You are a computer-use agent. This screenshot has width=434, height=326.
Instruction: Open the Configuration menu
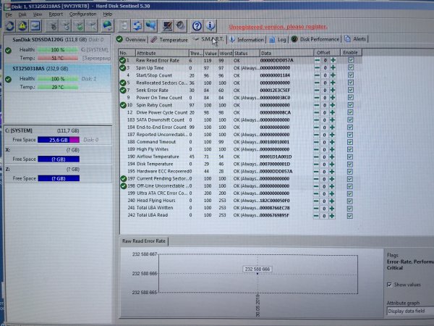[82, 14]
